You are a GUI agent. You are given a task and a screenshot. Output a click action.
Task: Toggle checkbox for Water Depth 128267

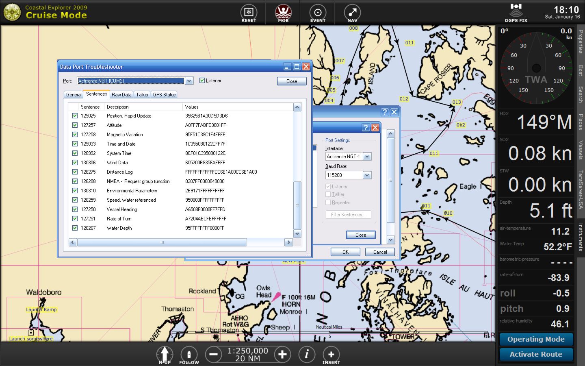point(75,228)
